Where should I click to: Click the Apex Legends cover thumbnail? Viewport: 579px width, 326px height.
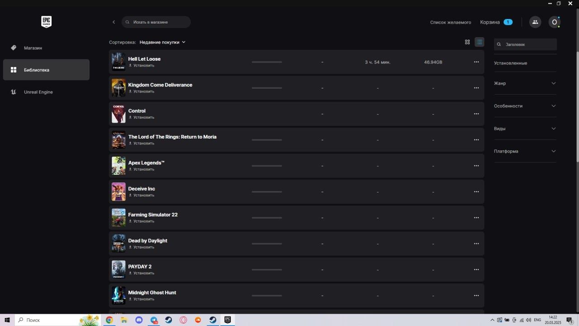click(119, 166)
